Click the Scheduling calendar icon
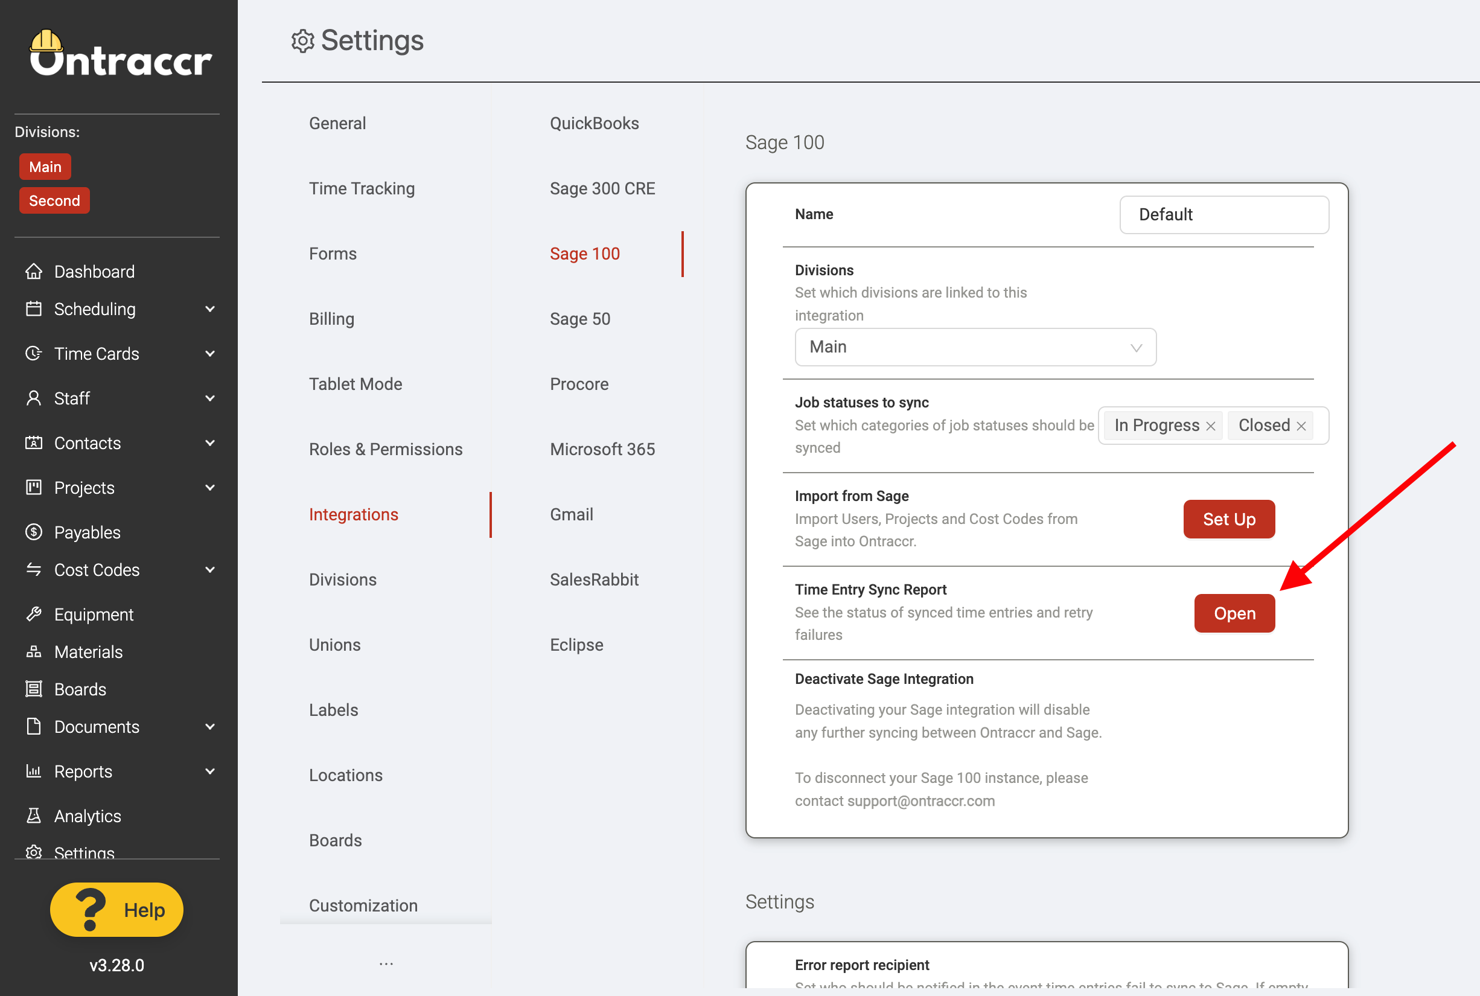This screenshot has height=996, width=1480. click(34, 309)
